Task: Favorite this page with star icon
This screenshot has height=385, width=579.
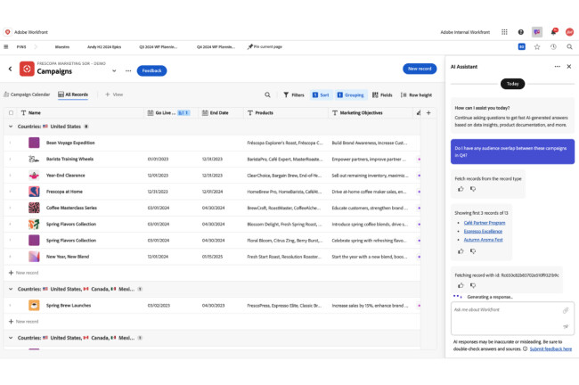Action: (537, 47)
